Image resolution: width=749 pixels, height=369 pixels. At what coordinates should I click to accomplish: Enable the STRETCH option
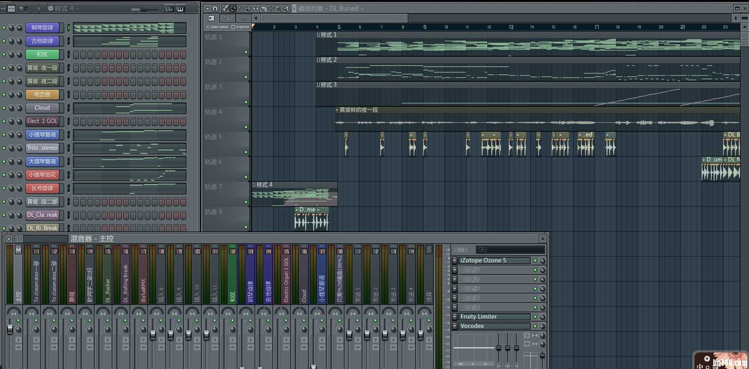click(x=240, y=27)
